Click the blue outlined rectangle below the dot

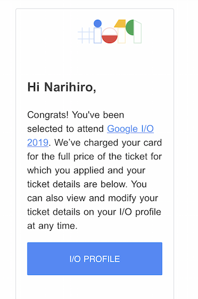click(x=98, y=35)
